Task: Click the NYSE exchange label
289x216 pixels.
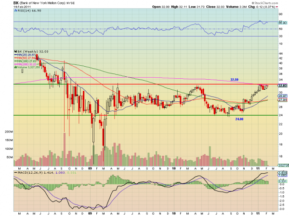Action: (x=70, y=3)
